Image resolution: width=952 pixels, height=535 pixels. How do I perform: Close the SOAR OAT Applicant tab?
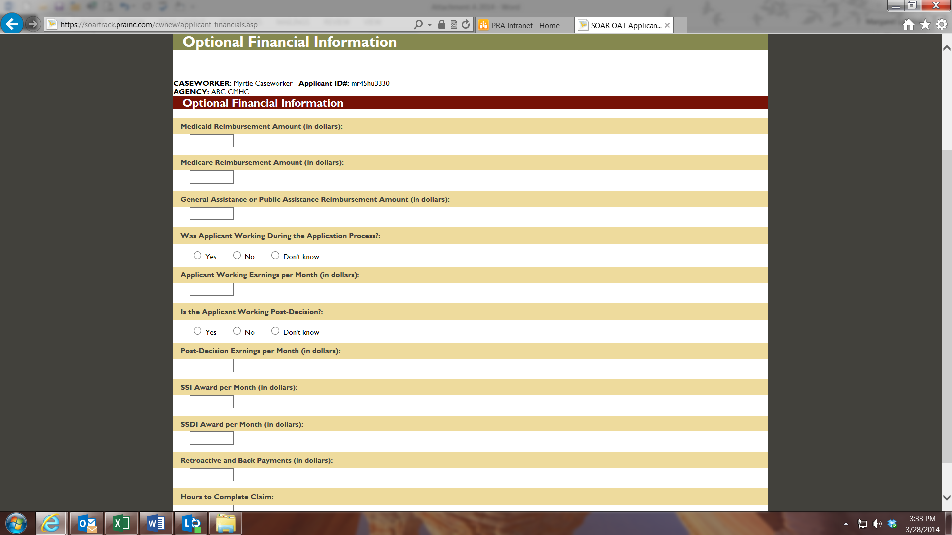[667, 25]
